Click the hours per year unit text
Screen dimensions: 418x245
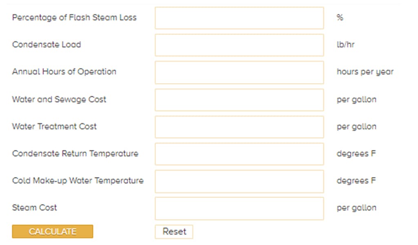click(365, 72)
